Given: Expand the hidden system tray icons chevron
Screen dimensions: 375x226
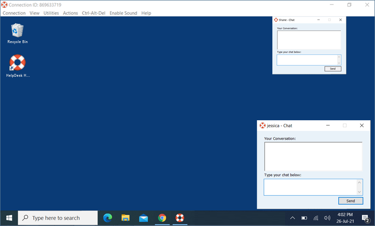Looking at the screenshot, I should click(x=292, y=218).
